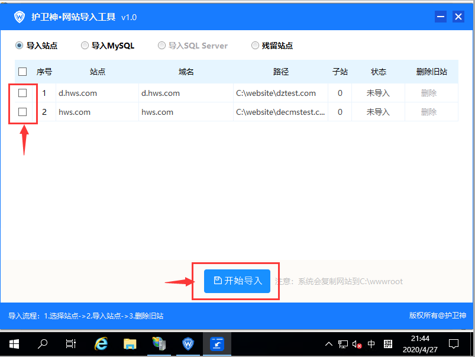Click the network icon in system tray
The image size is (475, 357).
[343, 344]
